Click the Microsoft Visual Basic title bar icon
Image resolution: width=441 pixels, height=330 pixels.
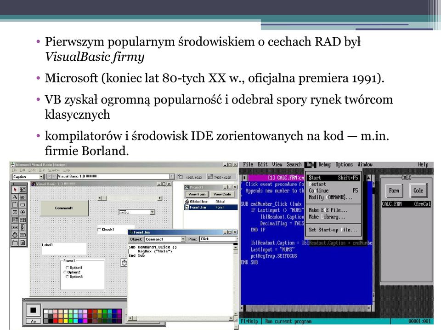tap(13, 165)
